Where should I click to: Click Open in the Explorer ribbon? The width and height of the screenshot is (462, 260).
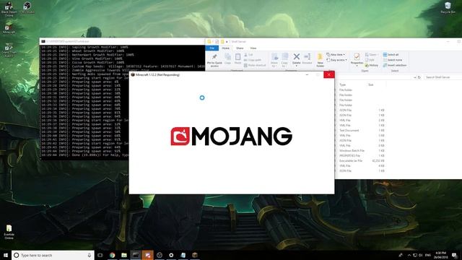point(371,55)
